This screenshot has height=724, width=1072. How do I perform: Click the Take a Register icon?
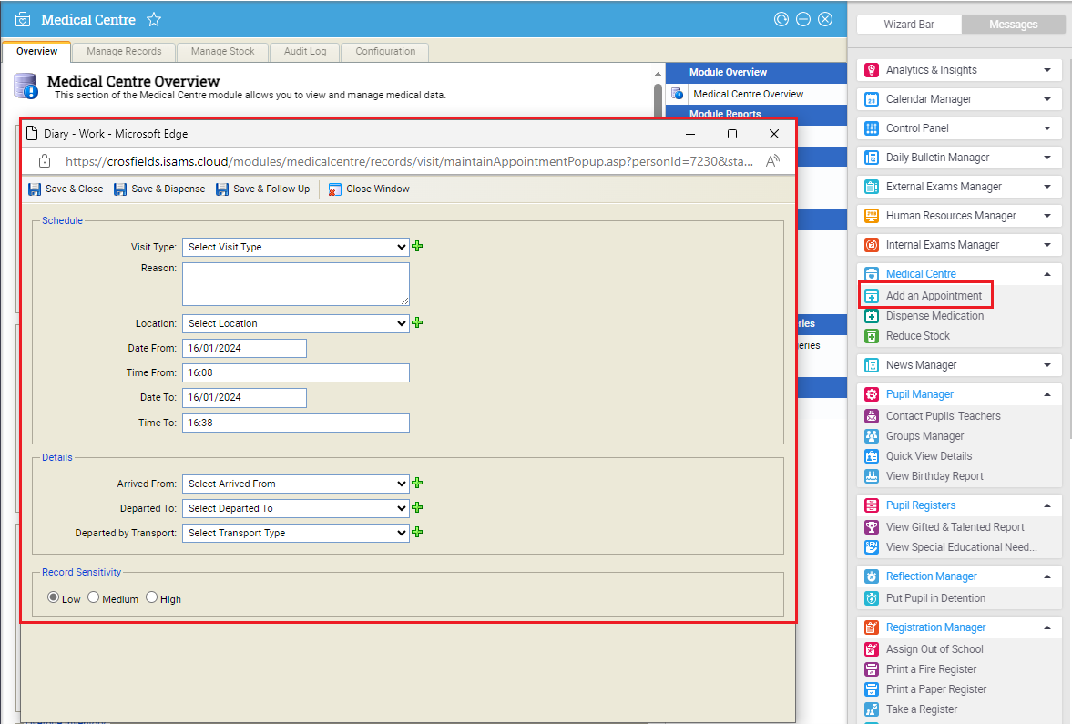(871, 709)
